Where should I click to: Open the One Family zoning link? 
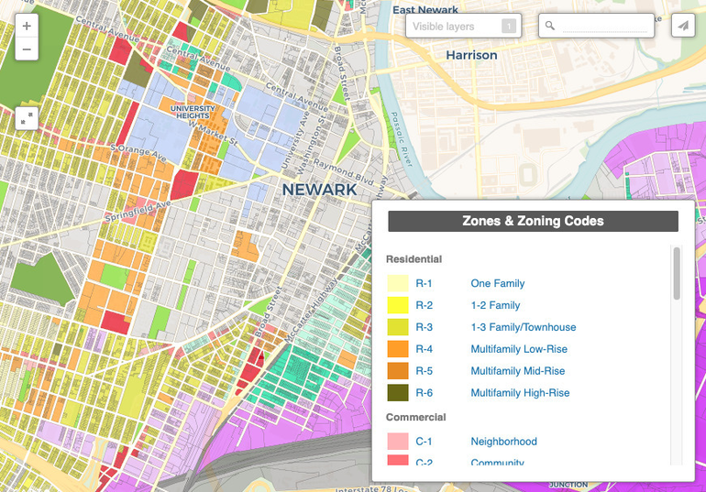497,284
